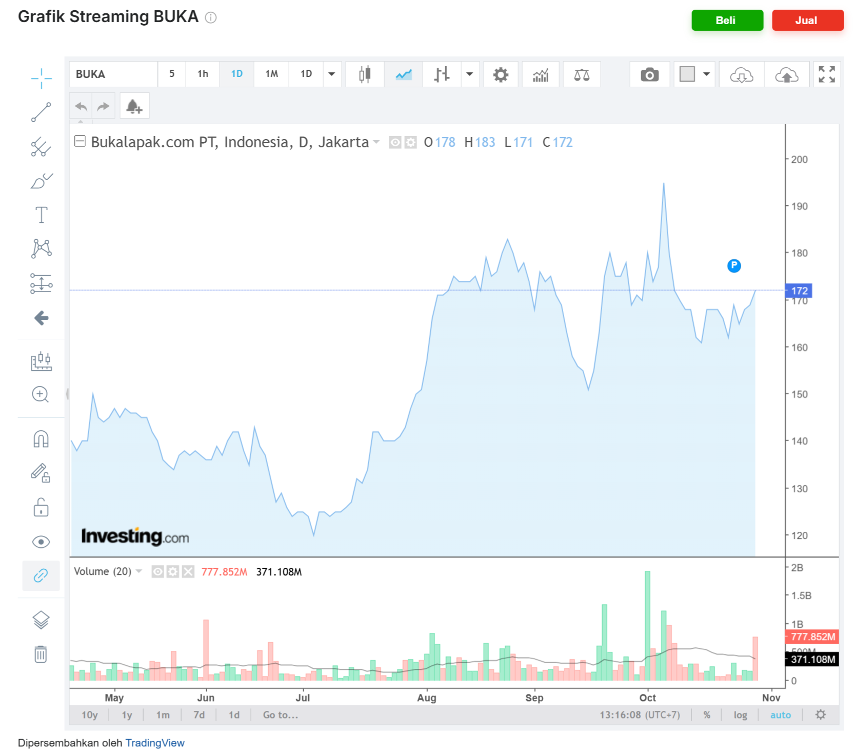Click the add alert bell icon
Screen dimensions: 855x751
tap(134, 106)
